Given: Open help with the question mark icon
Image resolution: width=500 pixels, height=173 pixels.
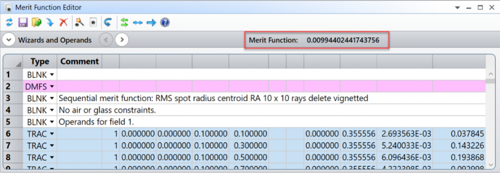Looking at the screenshot, I should pos(165,23).
